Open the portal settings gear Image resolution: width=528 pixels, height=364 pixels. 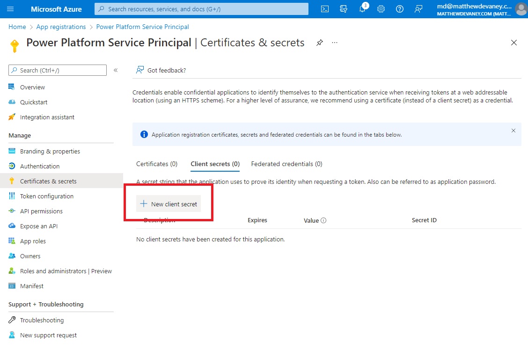click(x=381, y=9)
